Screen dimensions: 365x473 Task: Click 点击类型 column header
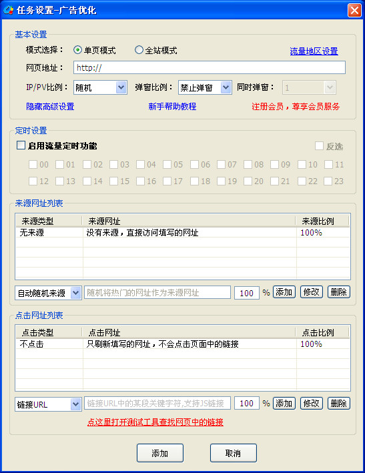[x=49, y=332]
